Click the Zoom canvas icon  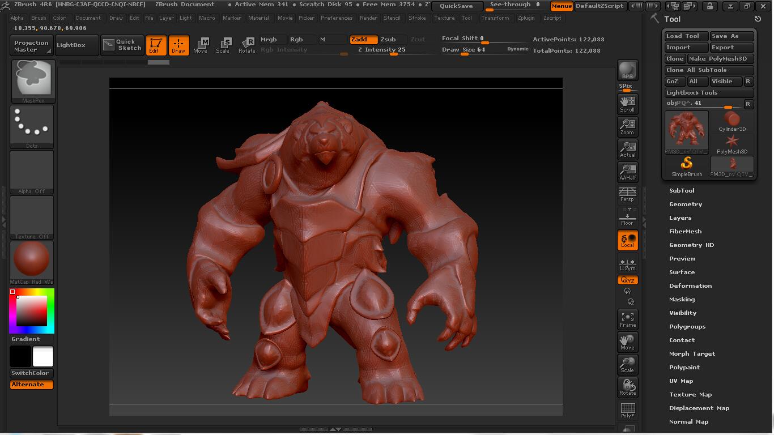627,126
